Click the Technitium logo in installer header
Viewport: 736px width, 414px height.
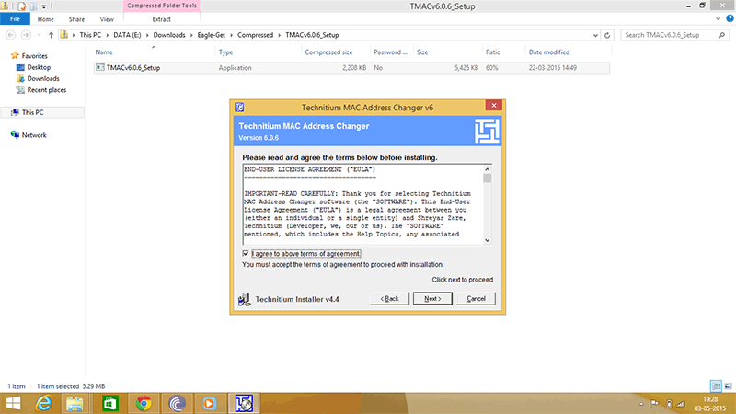(x=484, y=130)
